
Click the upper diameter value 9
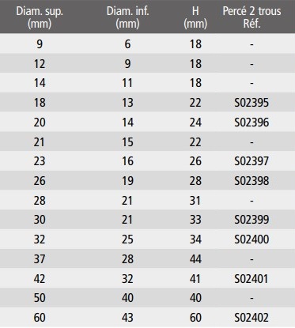[x=40, y=44]
